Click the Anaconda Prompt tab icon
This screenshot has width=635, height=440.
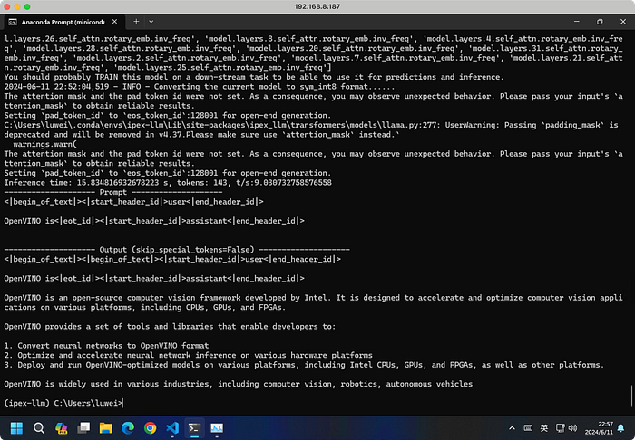click(13, 22)
